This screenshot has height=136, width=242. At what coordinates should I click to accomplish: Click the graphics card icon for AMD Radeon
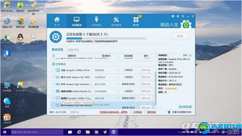pos(58,77)
